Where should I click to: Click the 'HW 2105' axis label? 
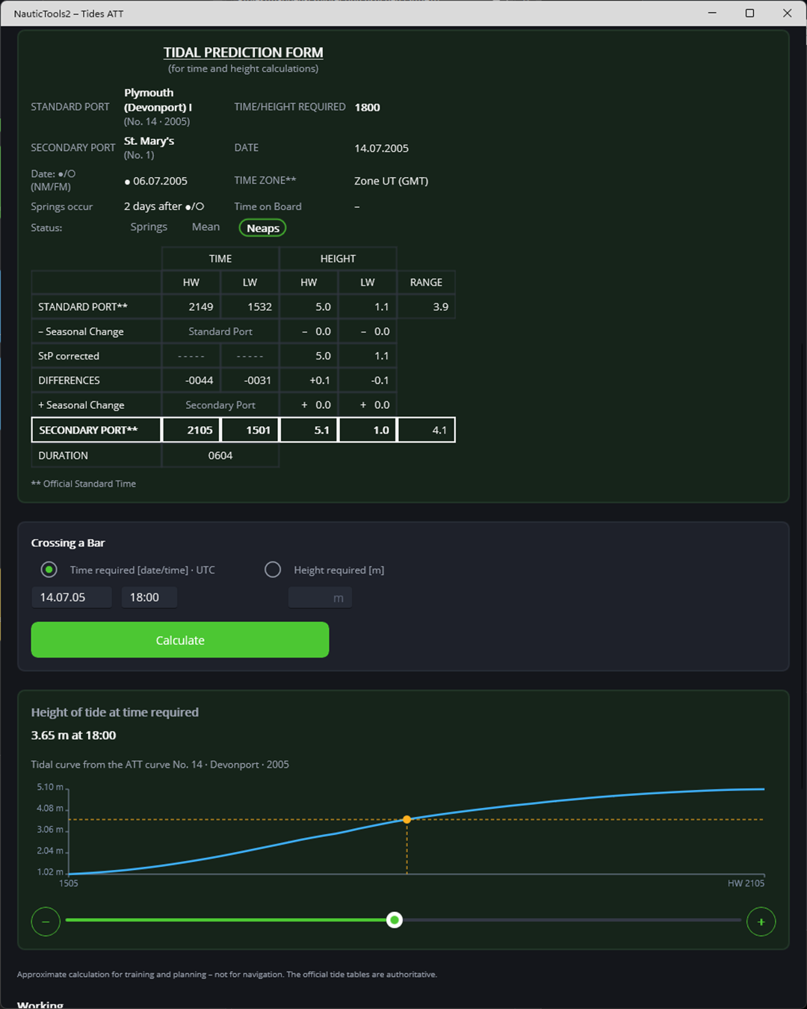[x=746, y=883]
